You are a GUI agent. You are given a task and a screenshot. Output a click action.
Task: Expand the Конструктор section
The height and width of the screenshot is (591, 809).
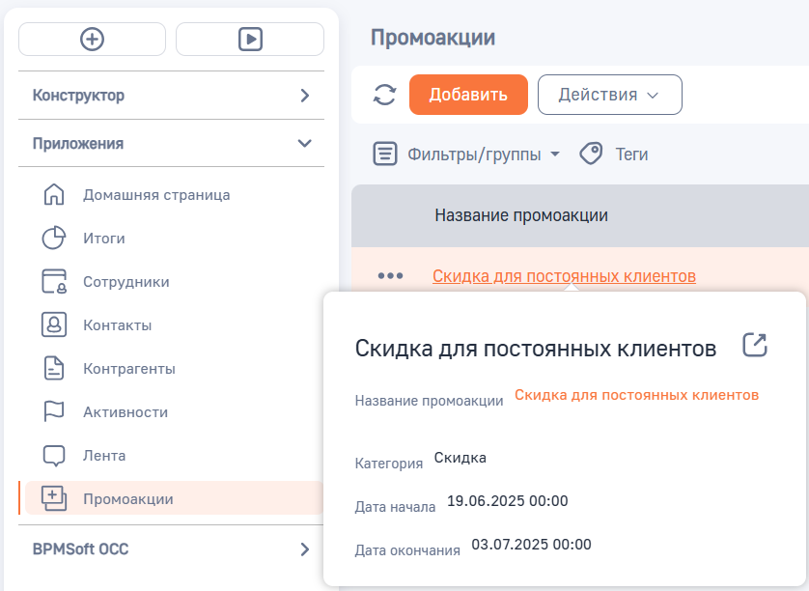coord(304,96)
